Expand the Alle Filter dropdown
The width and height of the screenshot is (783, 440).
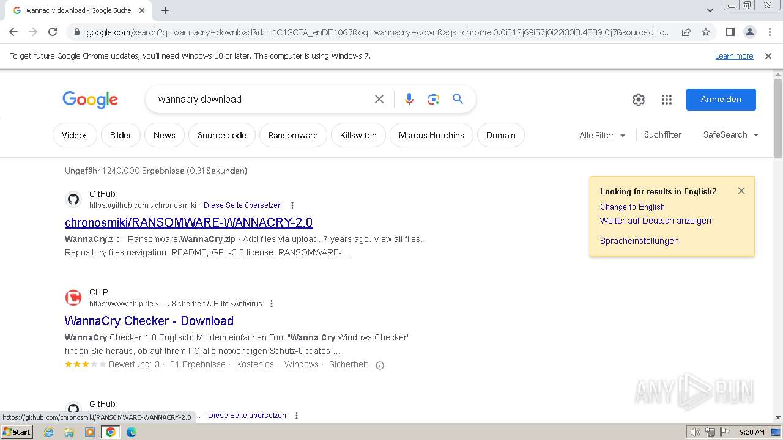(603, 135)
